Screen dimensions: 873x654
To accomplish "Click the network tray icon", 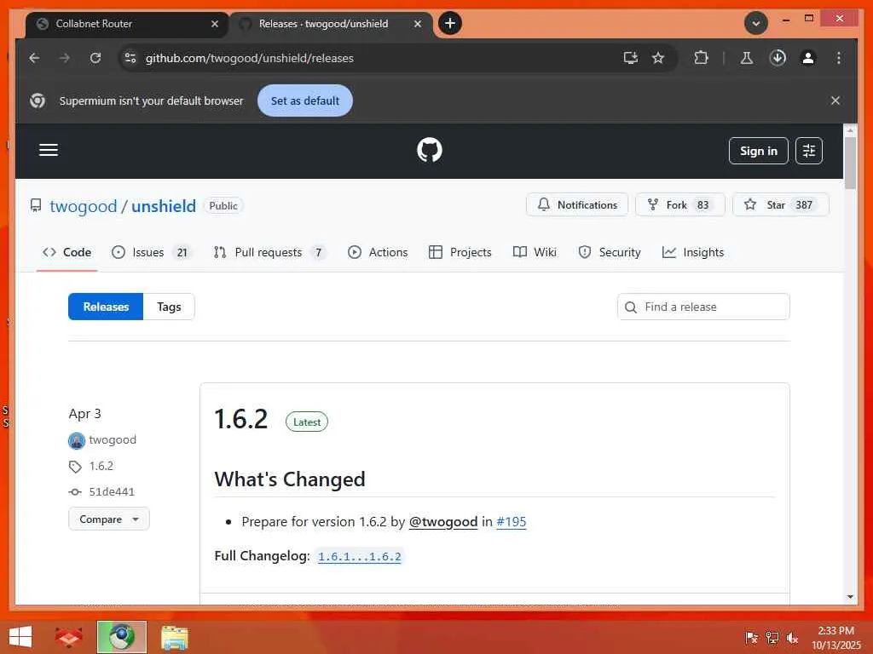I will [772, 637].
